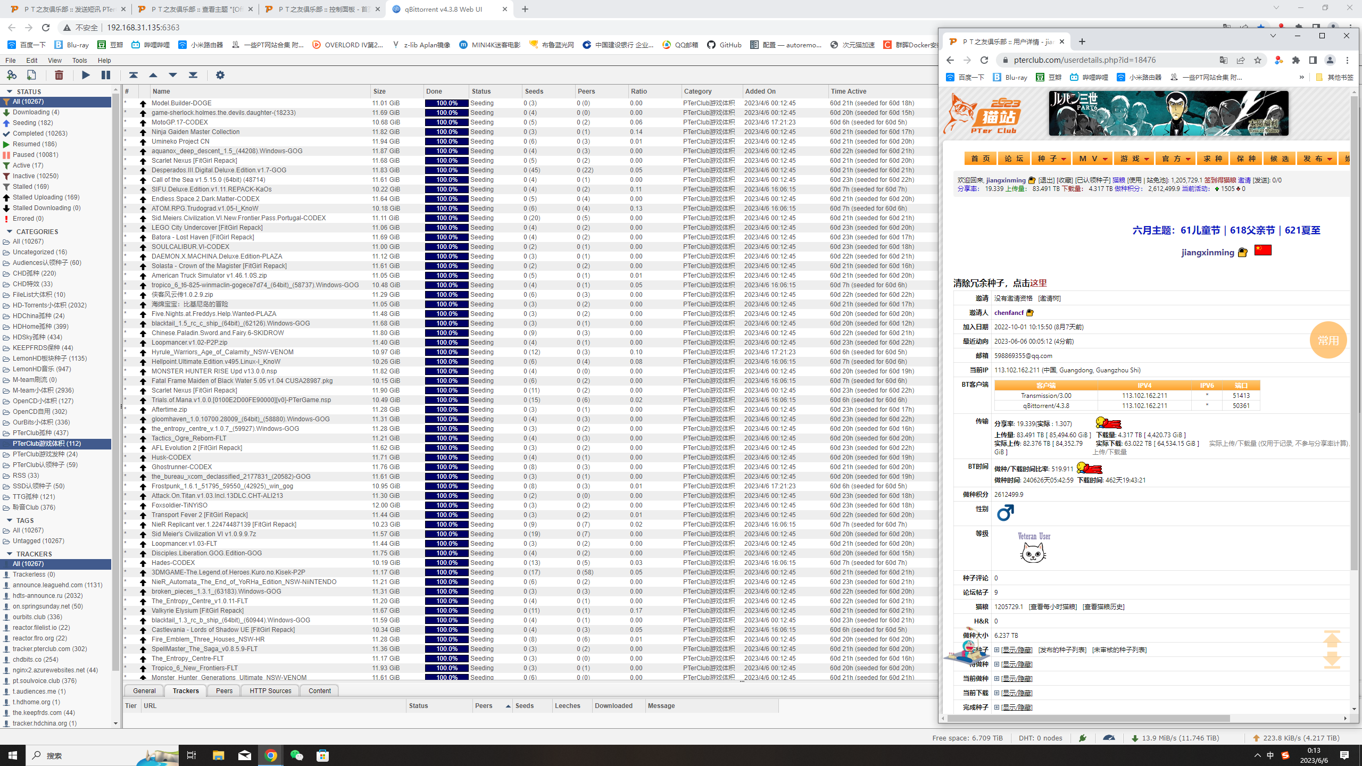Viewport: 1362px width, 766px height.
Task: Switch to the Peers tab
Action: pos(224,690)
